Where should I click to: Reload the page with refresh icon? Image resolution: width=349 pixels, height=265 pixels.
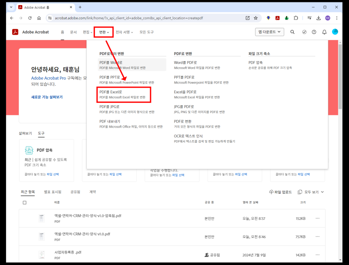click(30, 18)
